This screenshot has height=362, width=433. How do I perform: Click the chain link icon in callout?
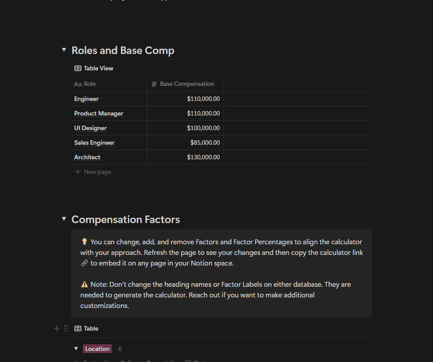click(84, 263)
